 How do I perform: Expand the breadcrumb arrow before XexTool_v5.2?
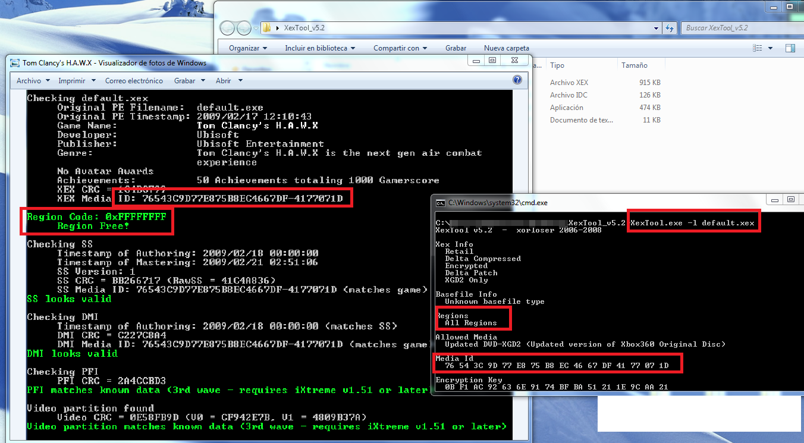pyautogui.click(x=279, y=28)
